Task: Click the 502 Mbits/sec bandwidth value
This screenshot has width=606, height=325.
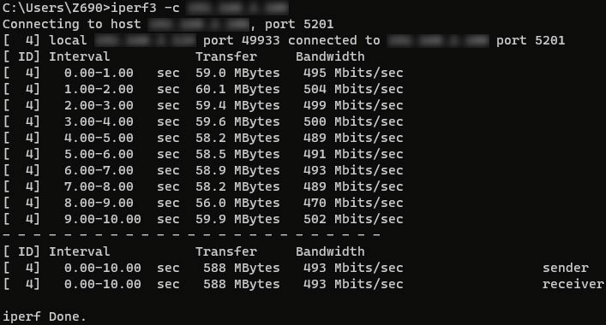Action: (x=353, y=219)
